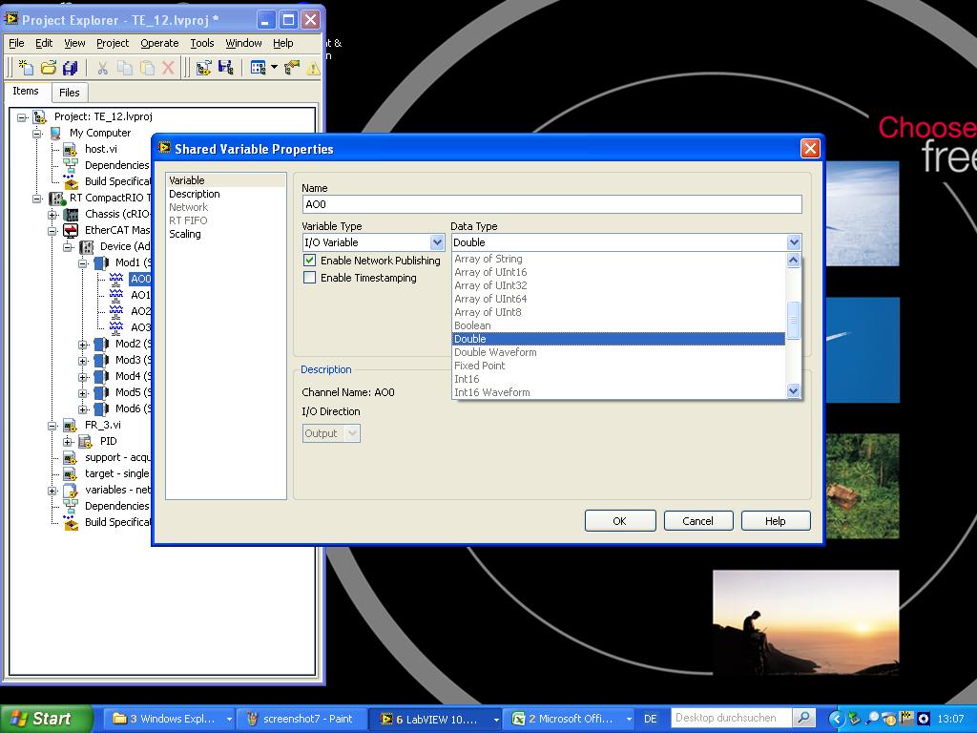
Task: Click the OK button
Action: coord(619,521)
